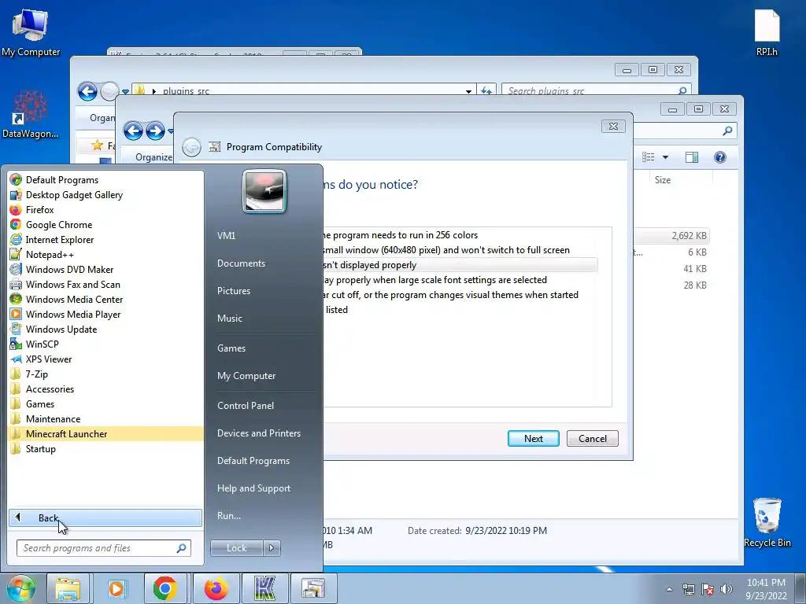Image resolution: width=806 pixels, height=604 pixels.
Task: Start Notepad++ from the program list
Action: coord(50,254)
